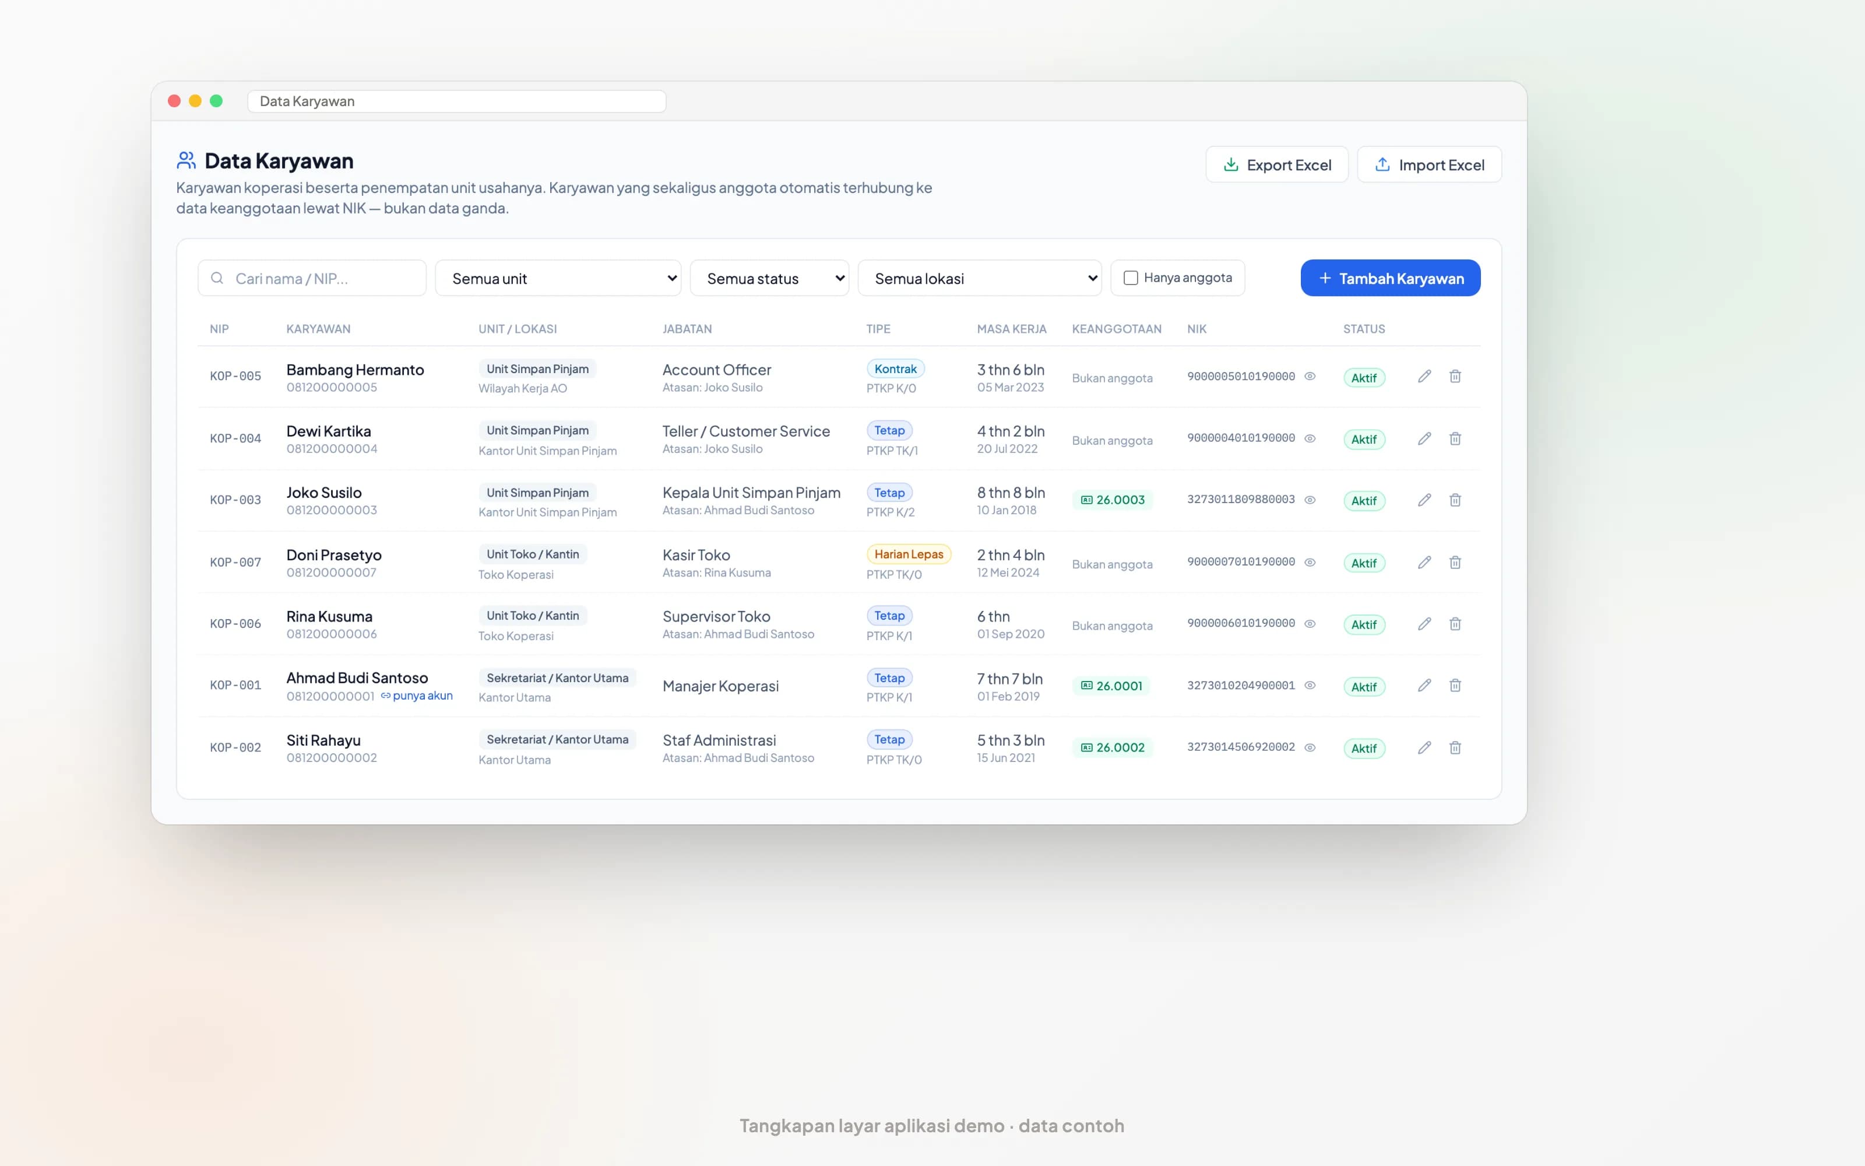The image size is (1865, 1166).
Task: Open membership badge 26.0003
Action: tap(1113, 500)
